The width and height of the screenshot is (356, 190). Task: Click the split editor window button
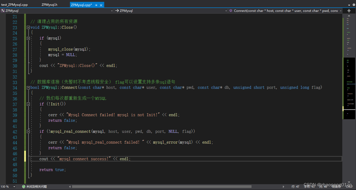[349, 11]
